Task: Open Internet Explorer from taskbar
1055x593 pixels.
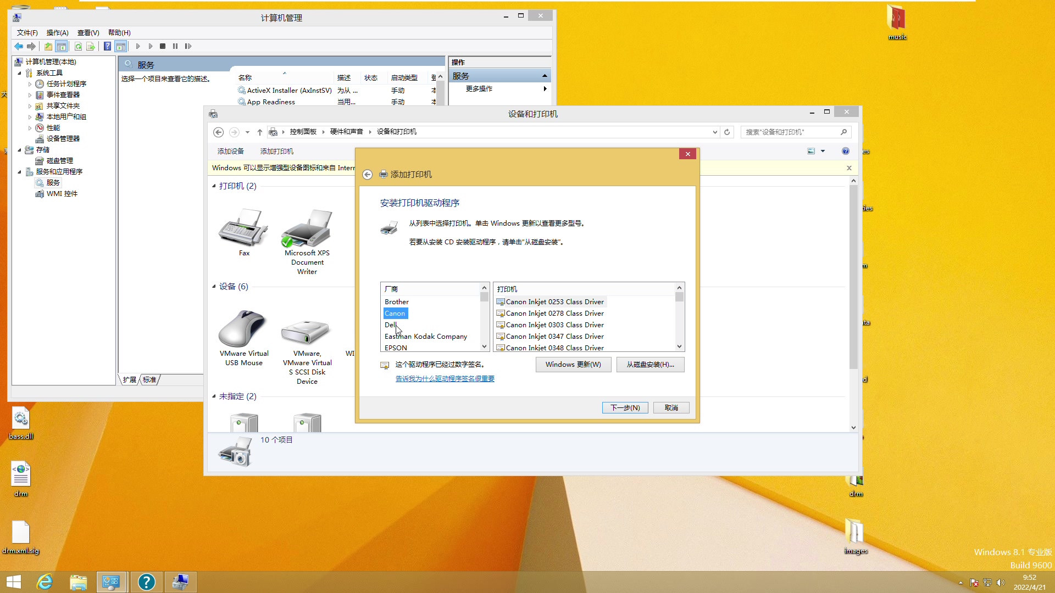Action: coord(45,582)
